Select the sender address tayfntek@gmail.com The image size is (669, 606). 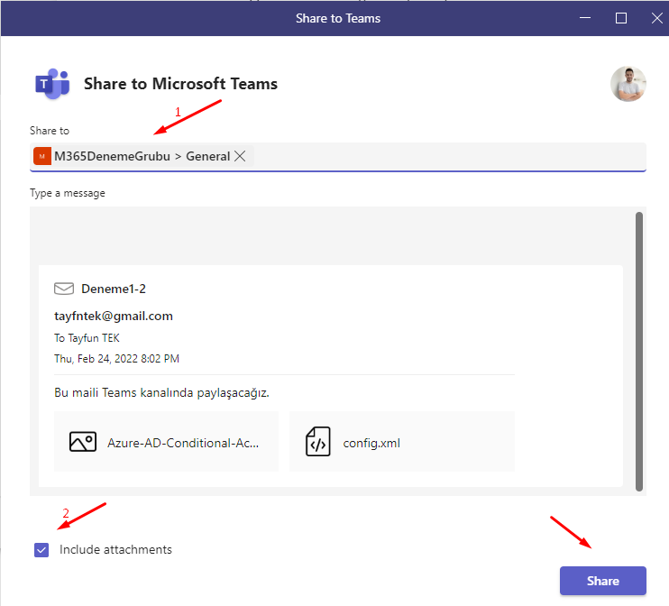(x=114, y=317)
